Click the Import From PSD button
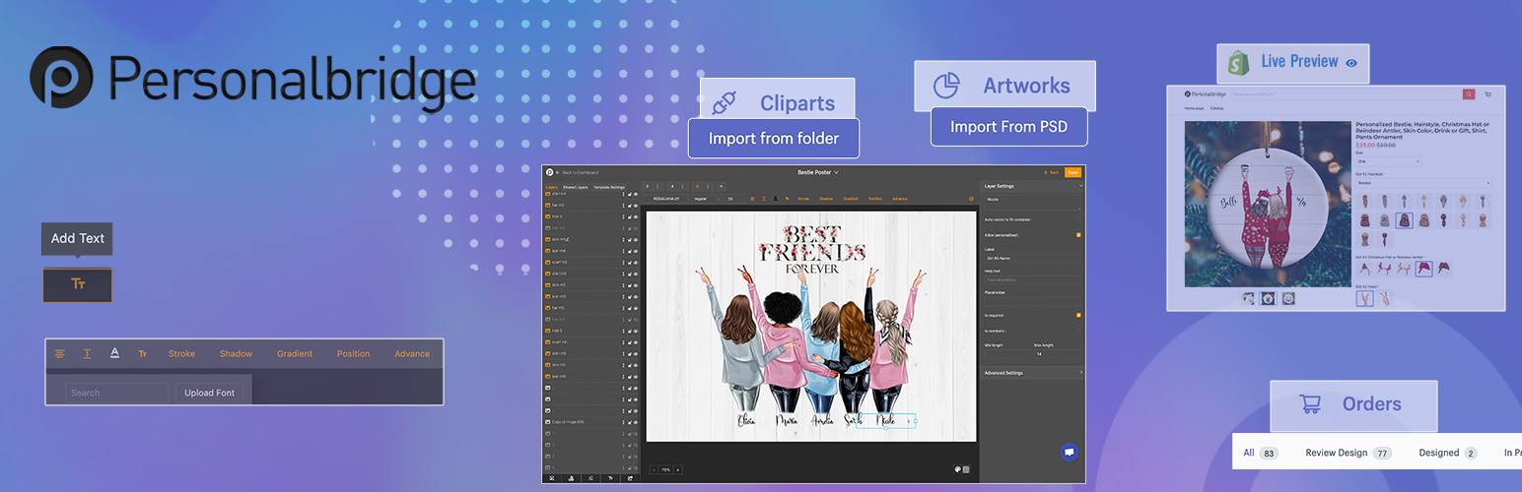The height and width of the screenshot is (492, 1522). click(x=1008, y=127)
